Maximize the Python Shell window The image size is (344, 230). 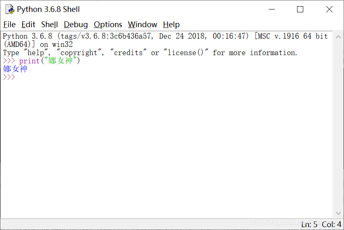coord(300,9)
